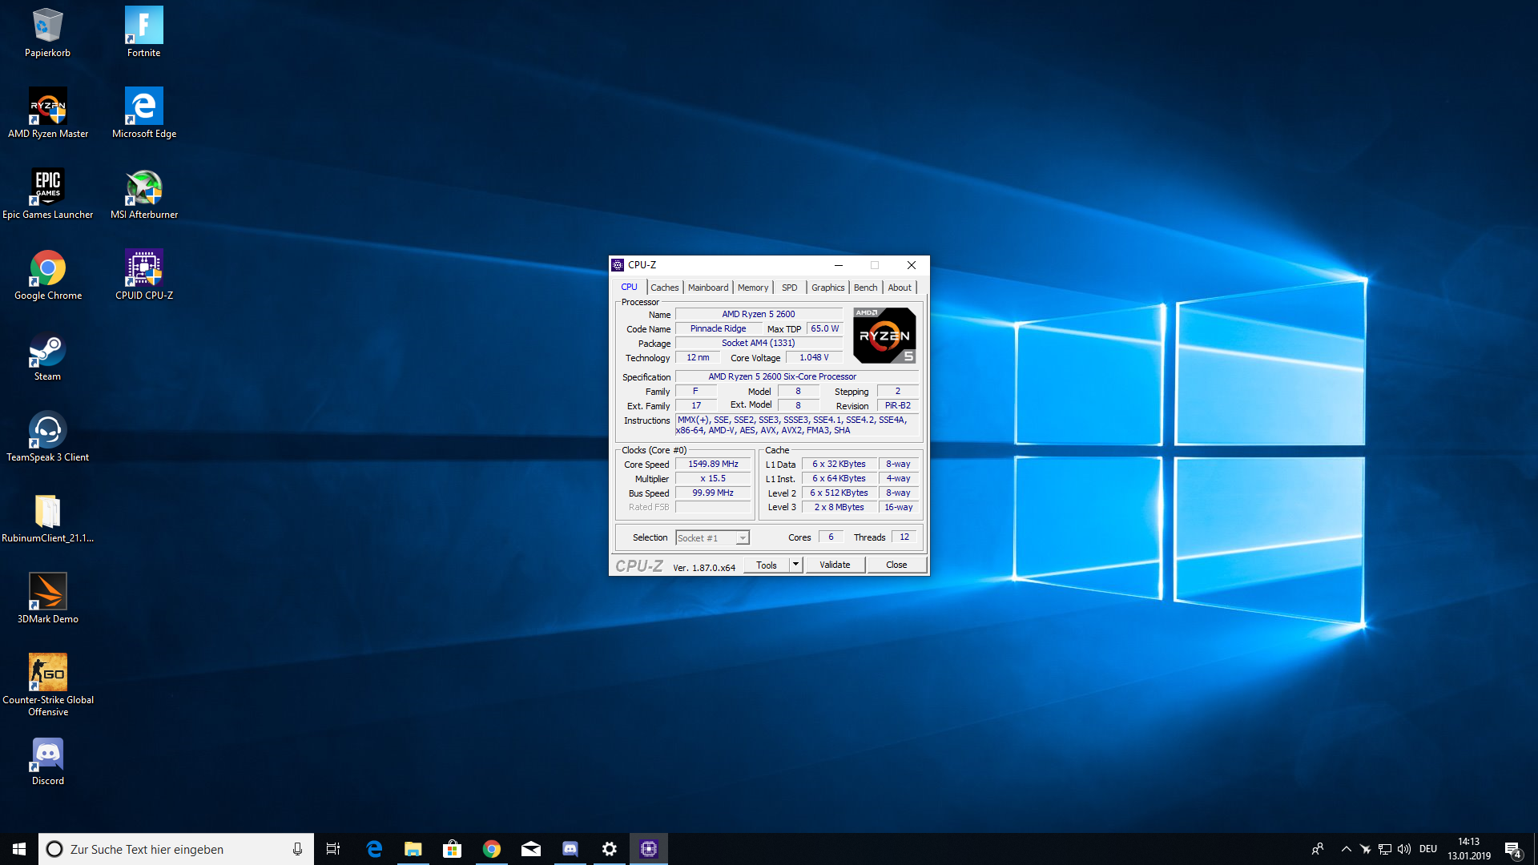
Task: Open the volume speaker tray icon
Action: click(x=1404, y=849)
